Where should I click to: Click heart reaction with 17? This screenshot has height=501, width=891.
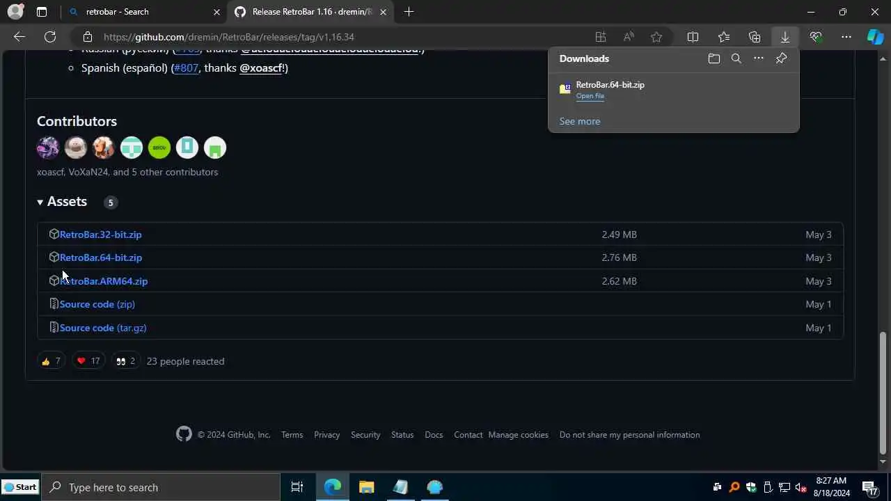click(x=88, y=361)
